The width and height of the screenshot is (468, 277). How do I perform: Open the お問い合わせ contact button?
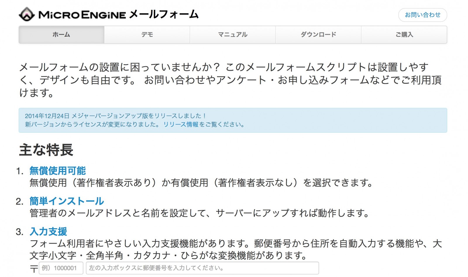click(x=422, y=15)
